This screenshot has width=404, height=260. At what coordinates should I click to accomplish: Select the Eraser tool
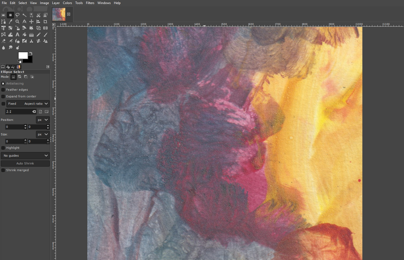tap(3, 41)
